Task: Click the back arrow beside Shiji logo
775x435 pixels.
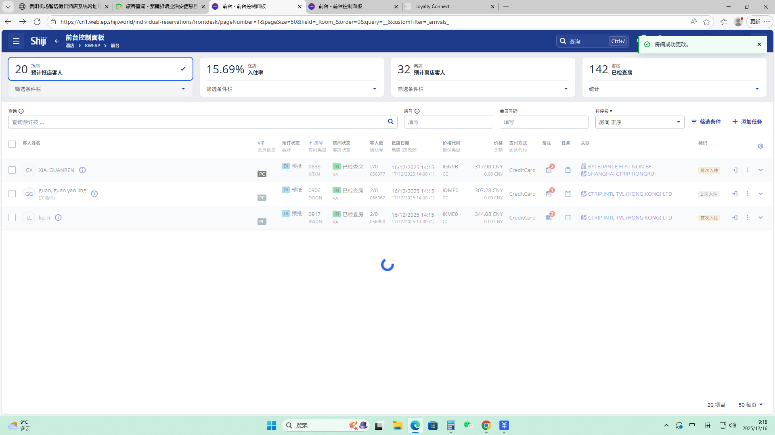Action: 57,41
